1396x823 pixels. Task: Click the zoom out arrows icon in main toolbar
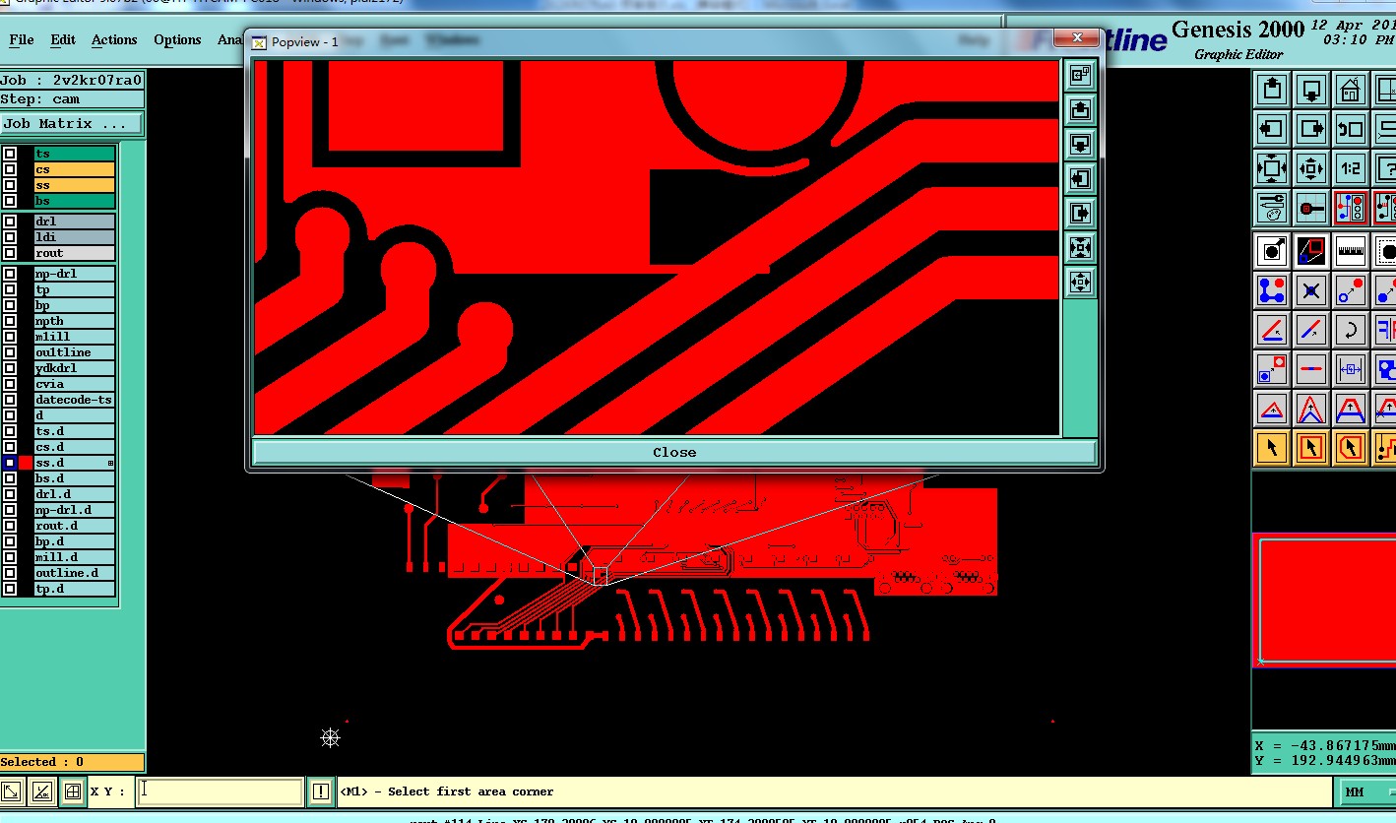click(1311, 168)
